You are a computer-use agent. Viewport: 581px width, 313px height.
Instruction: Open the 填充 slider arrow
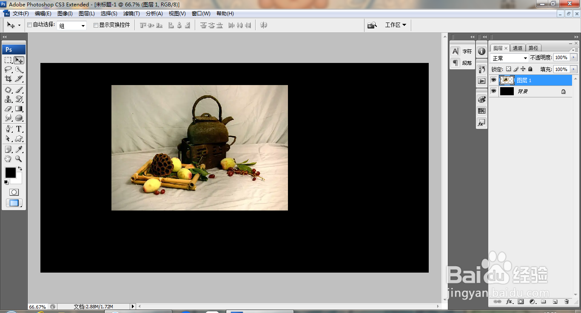(x=574, y=69)
